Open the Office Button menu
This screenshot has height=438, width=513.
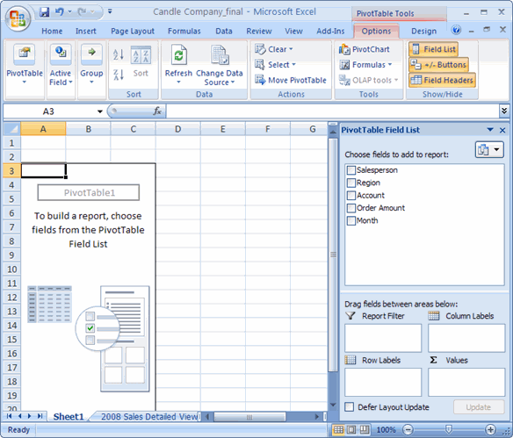point(18,18)
